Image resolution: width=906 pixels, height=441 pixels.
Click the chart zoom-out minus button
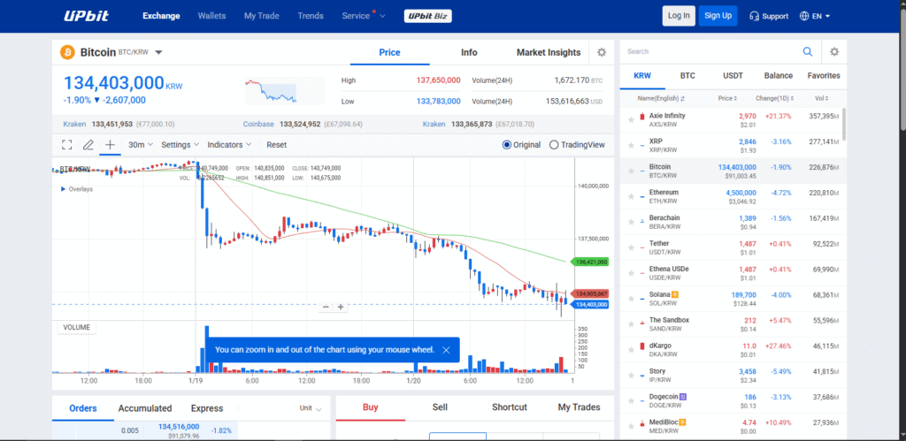[326, 307]
